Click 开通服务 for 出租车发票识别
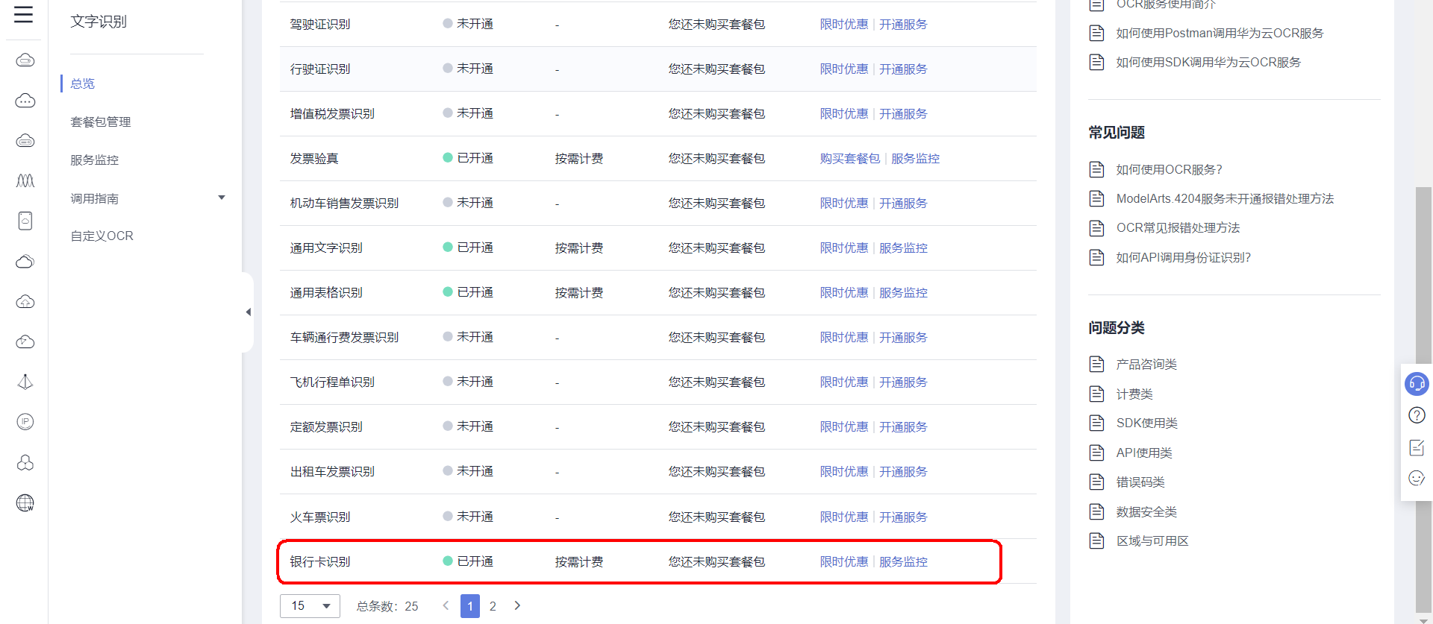 (x=903, y=471)
